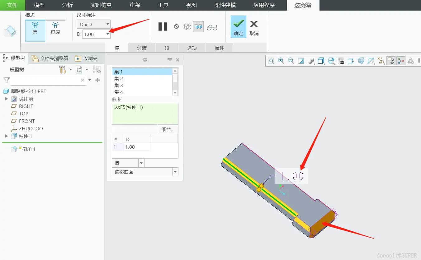This screenshot has width=421, height=260.
Task: Pause the chamfer feature tool
Action: pos(163,27)
